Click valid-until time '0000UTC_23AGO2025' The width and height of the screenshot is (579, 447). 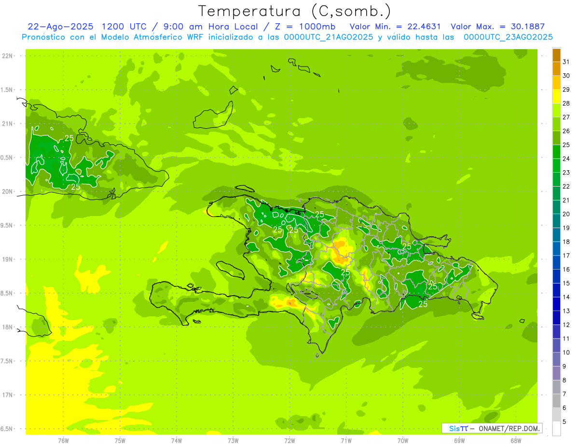pyautogui.click(x=508, y=37)
